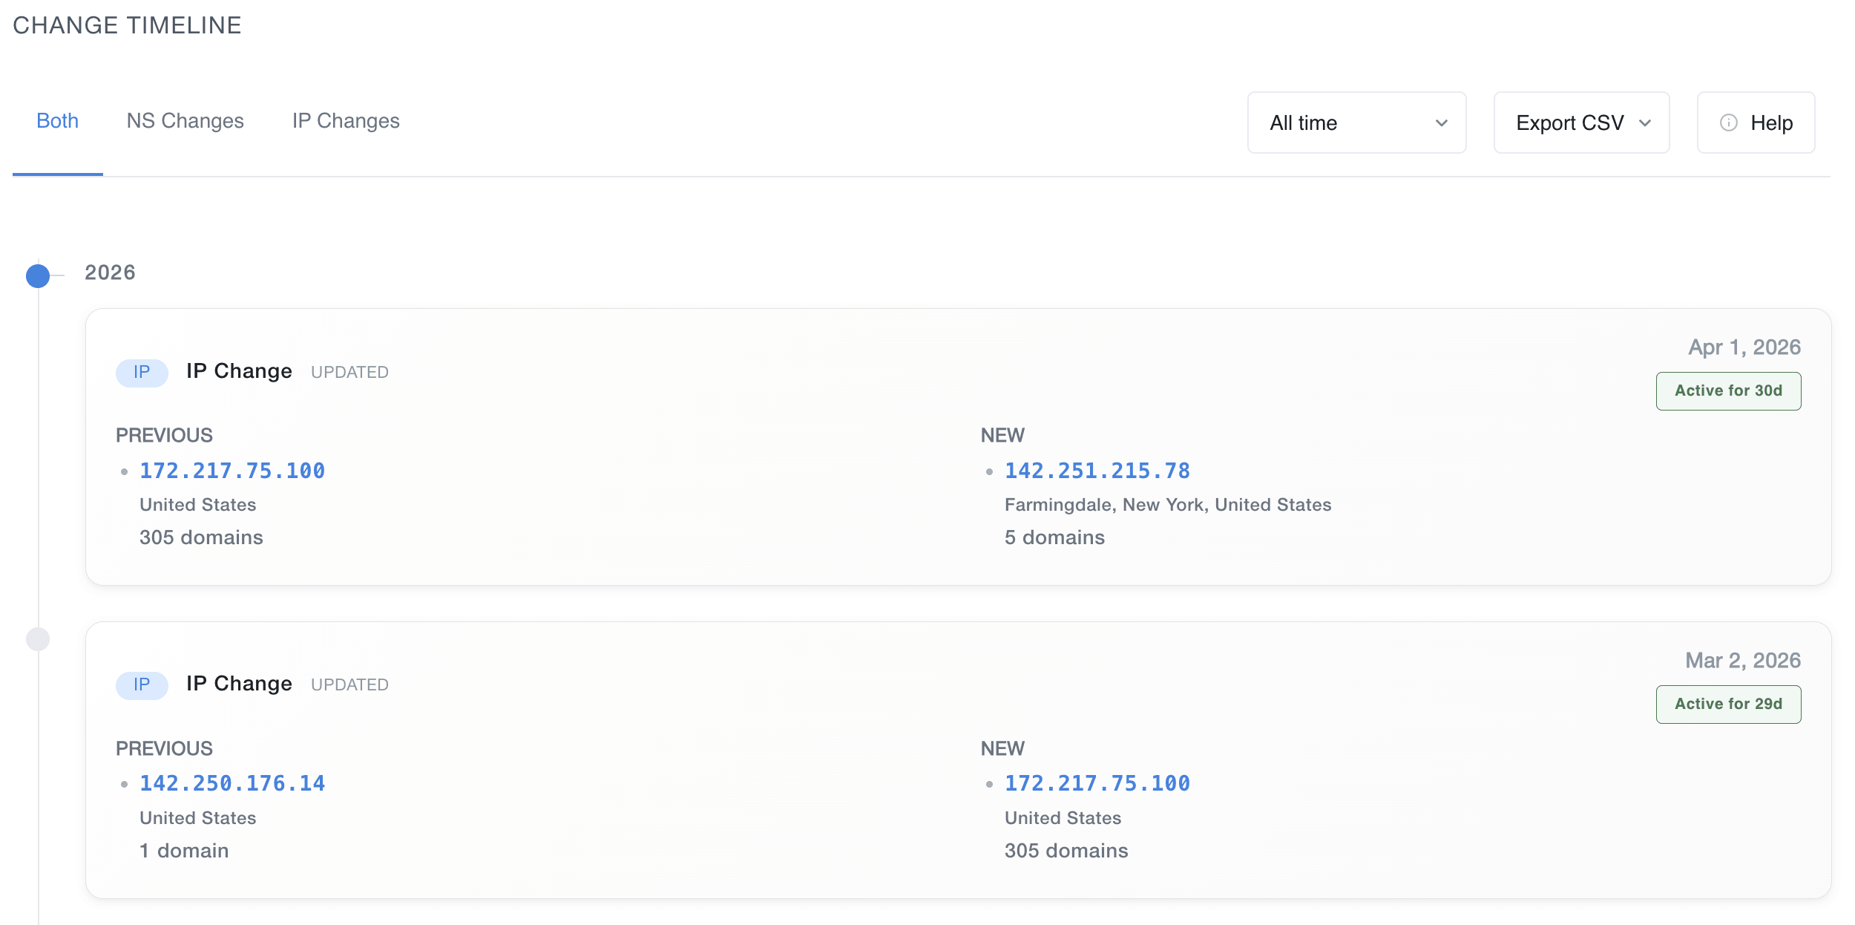Click United States under 142.250.176.14
Image resolution: width=1855 pixels, height=925 pixels.
point(197,818)
